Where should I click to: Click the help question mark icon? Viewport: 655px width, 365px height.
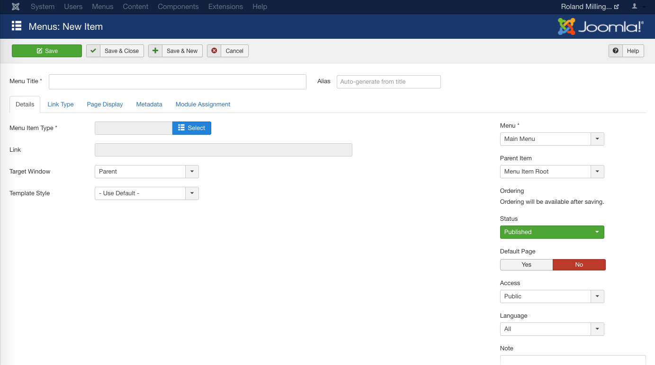[x=615, y=51]
